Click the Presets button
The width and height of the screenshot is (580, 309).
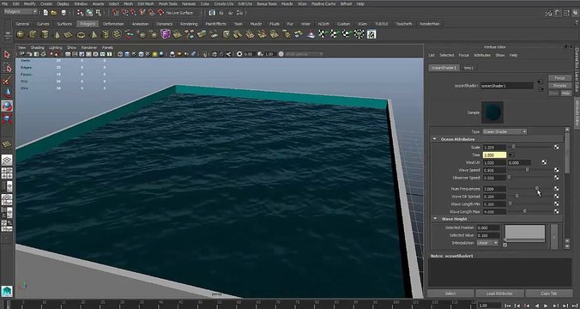pyautogui.click(x=559, y=86)
